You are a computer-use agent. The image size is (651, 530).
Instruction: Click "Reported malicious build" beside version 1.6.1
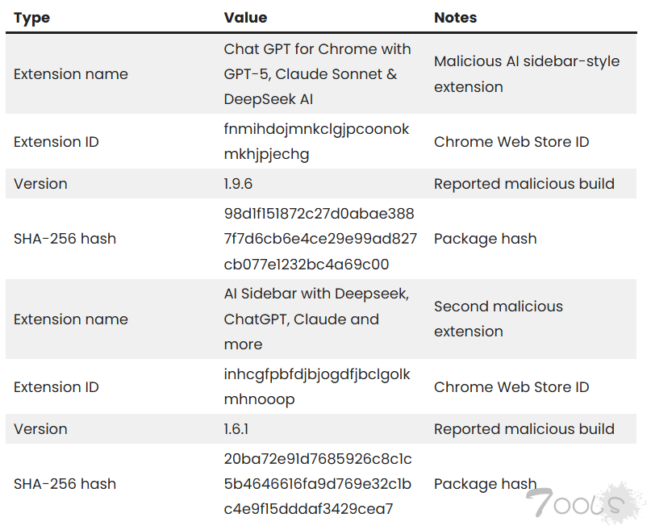[x=524, y=429]
